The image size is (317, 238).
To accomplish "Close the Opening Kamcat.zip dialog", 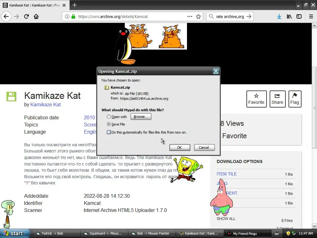I will click(216, 71).
